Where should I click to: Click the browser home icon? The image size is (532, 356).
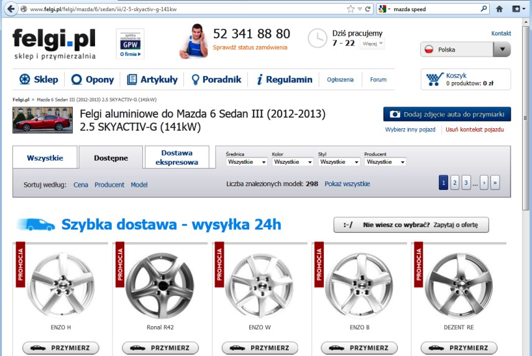coord(499,9)
